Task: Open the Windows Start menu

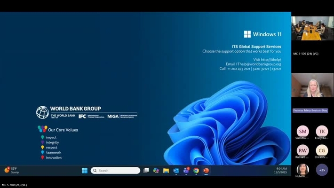Action: [x=85, y=171]
